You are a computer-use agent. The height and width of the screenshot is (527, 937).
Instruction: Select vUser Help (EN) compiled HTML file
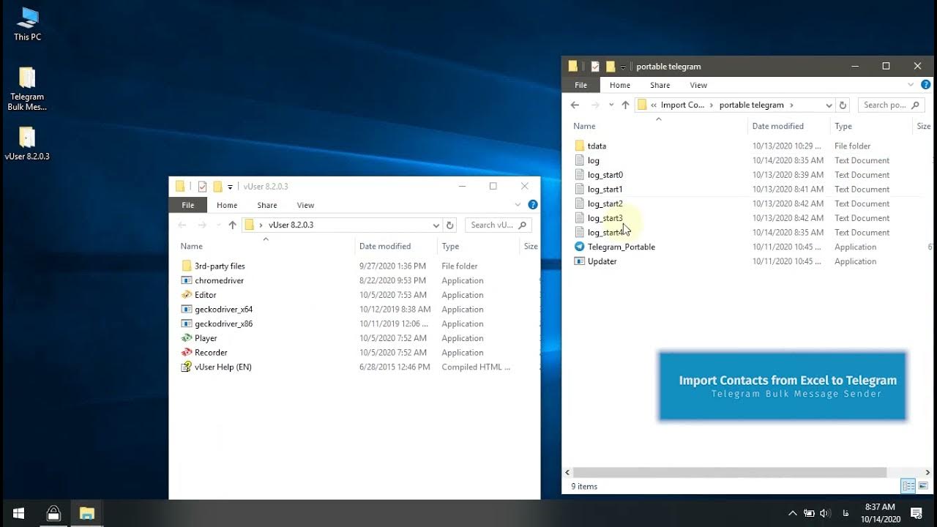[223, 367]
